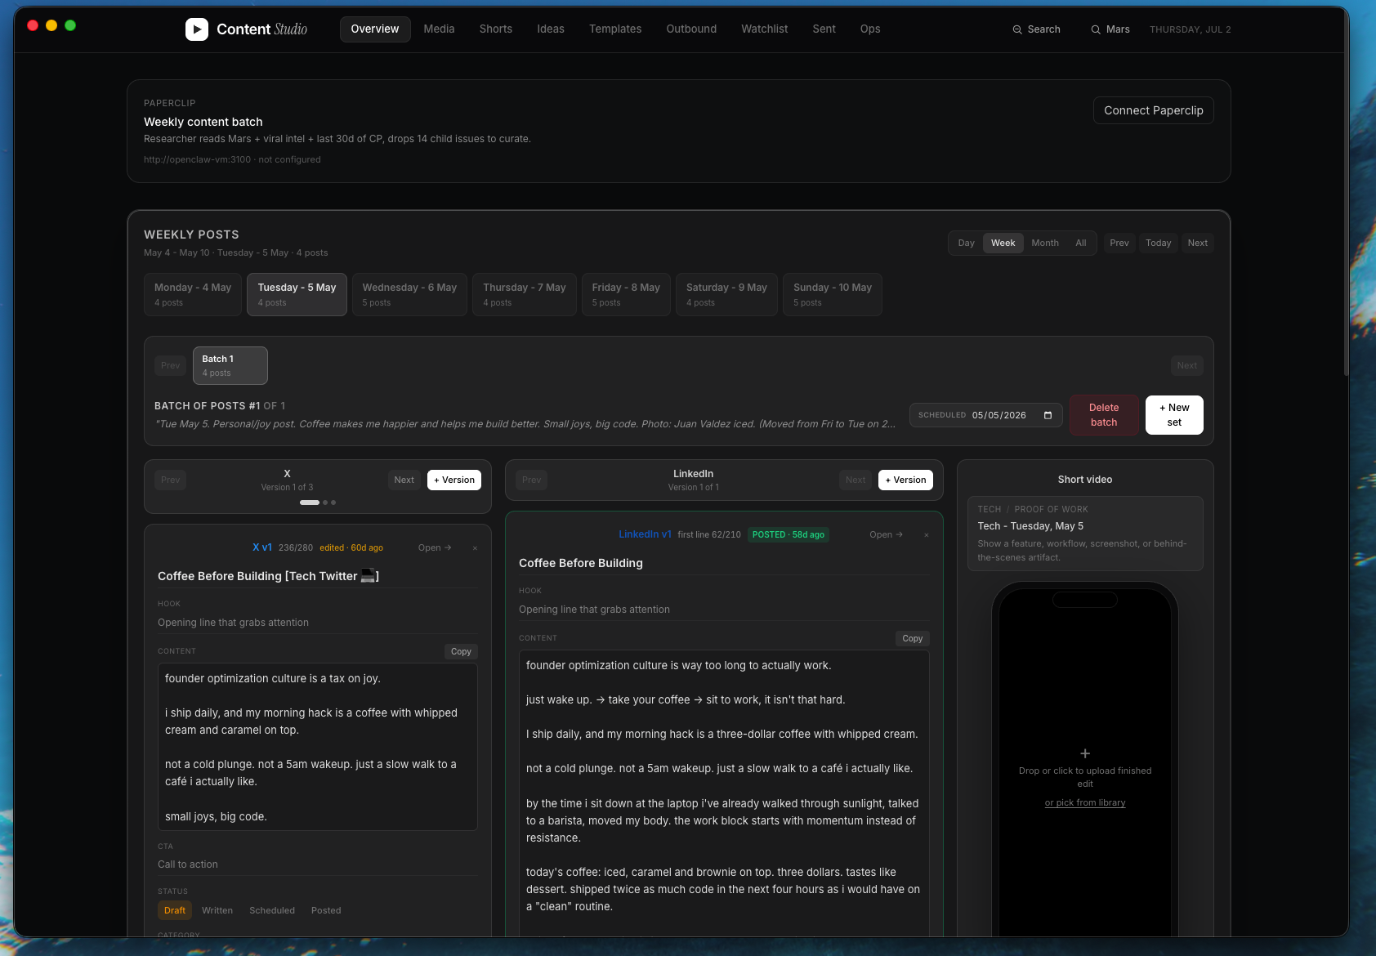Select Sunday - 10 May day card

(x=833, y=294)
